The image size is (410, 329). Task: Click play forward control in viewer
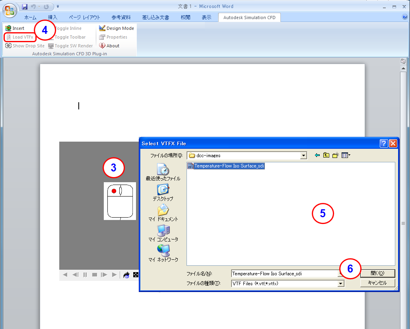114,274
